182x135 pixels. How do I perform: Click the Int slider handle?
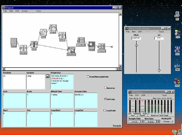pyautogui.click(x=159, y=70)
